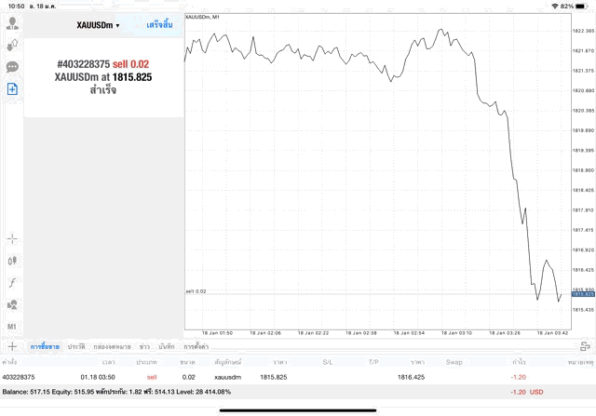Tap the objects shapes icon
Screen dimensions: 596x416
(12, 304)
